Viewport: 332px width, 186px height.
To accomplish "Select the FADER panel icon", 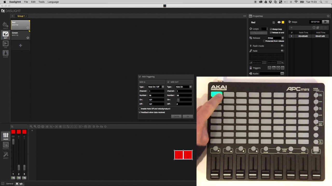I will pyautogui.click(x=6, y=136).
